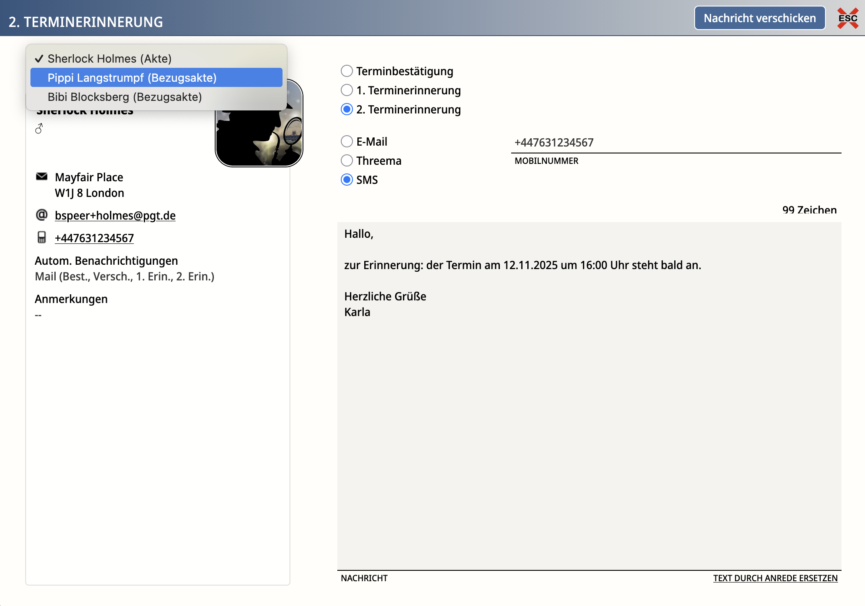This screenshot has width=865, height=606.
Task: Select Terminbestätigung radio button
Action: [x=347, y=71]
